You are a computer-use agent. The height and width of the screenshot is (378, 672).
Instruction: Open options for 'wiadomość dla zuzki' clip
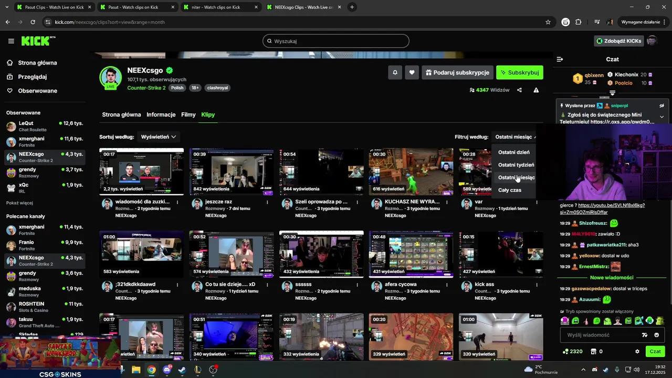[x=177, y=202]
